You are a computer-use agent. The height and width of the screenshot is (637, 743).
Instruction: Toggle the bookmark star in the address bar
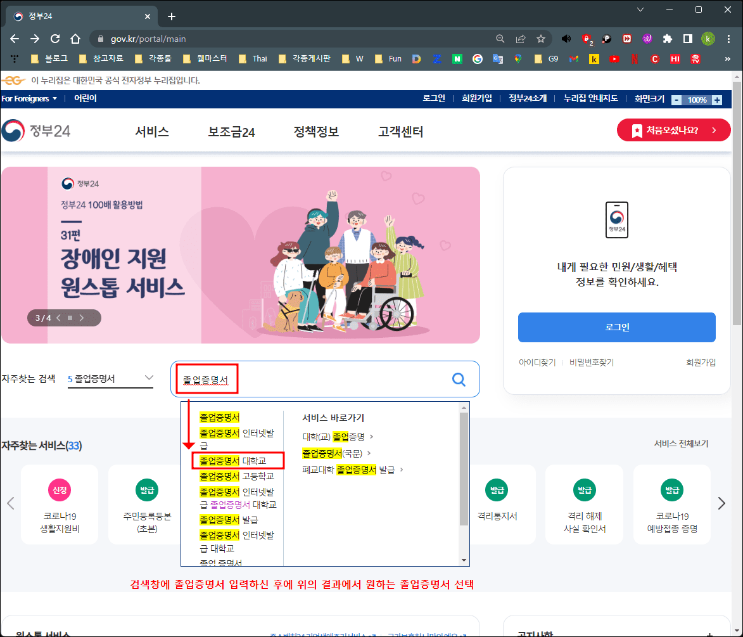pos(541,38)
